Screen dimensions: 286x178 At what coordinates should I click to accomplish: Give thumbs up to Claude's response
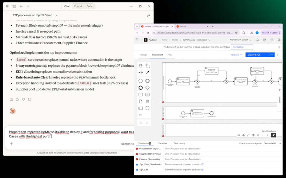point(17,99)
